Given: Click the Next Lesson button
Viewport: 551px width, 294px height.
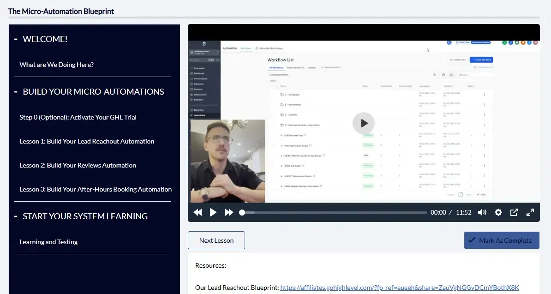Looking at the screenshot, I should 216,240.
